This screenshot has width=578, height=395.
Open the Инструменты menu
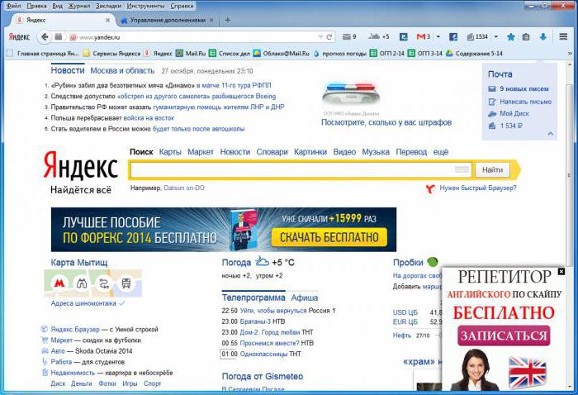(145, 6)
